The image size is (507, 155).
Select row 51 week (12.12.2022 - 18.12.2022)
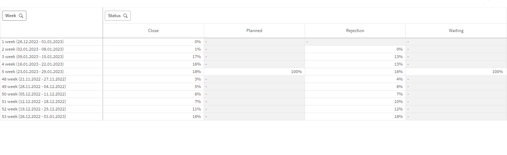tap(33, 102)
